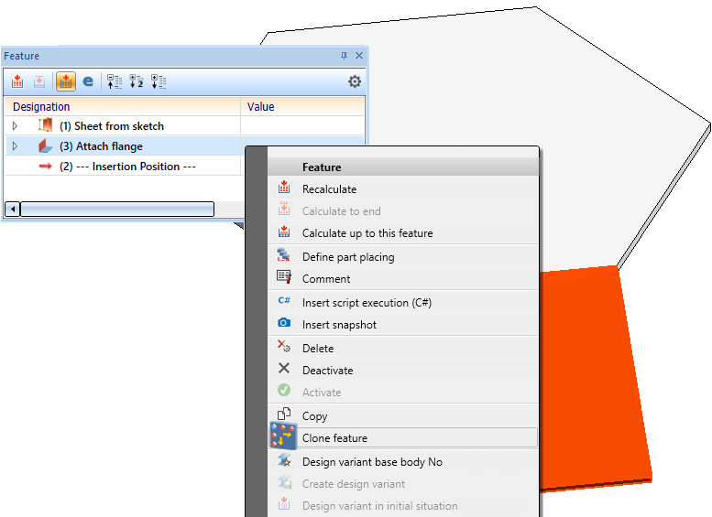Image resolution: width=712 pixels, height=517 pixels.
Task: Choose Define part placing
Action: click(x=403, y=257)
